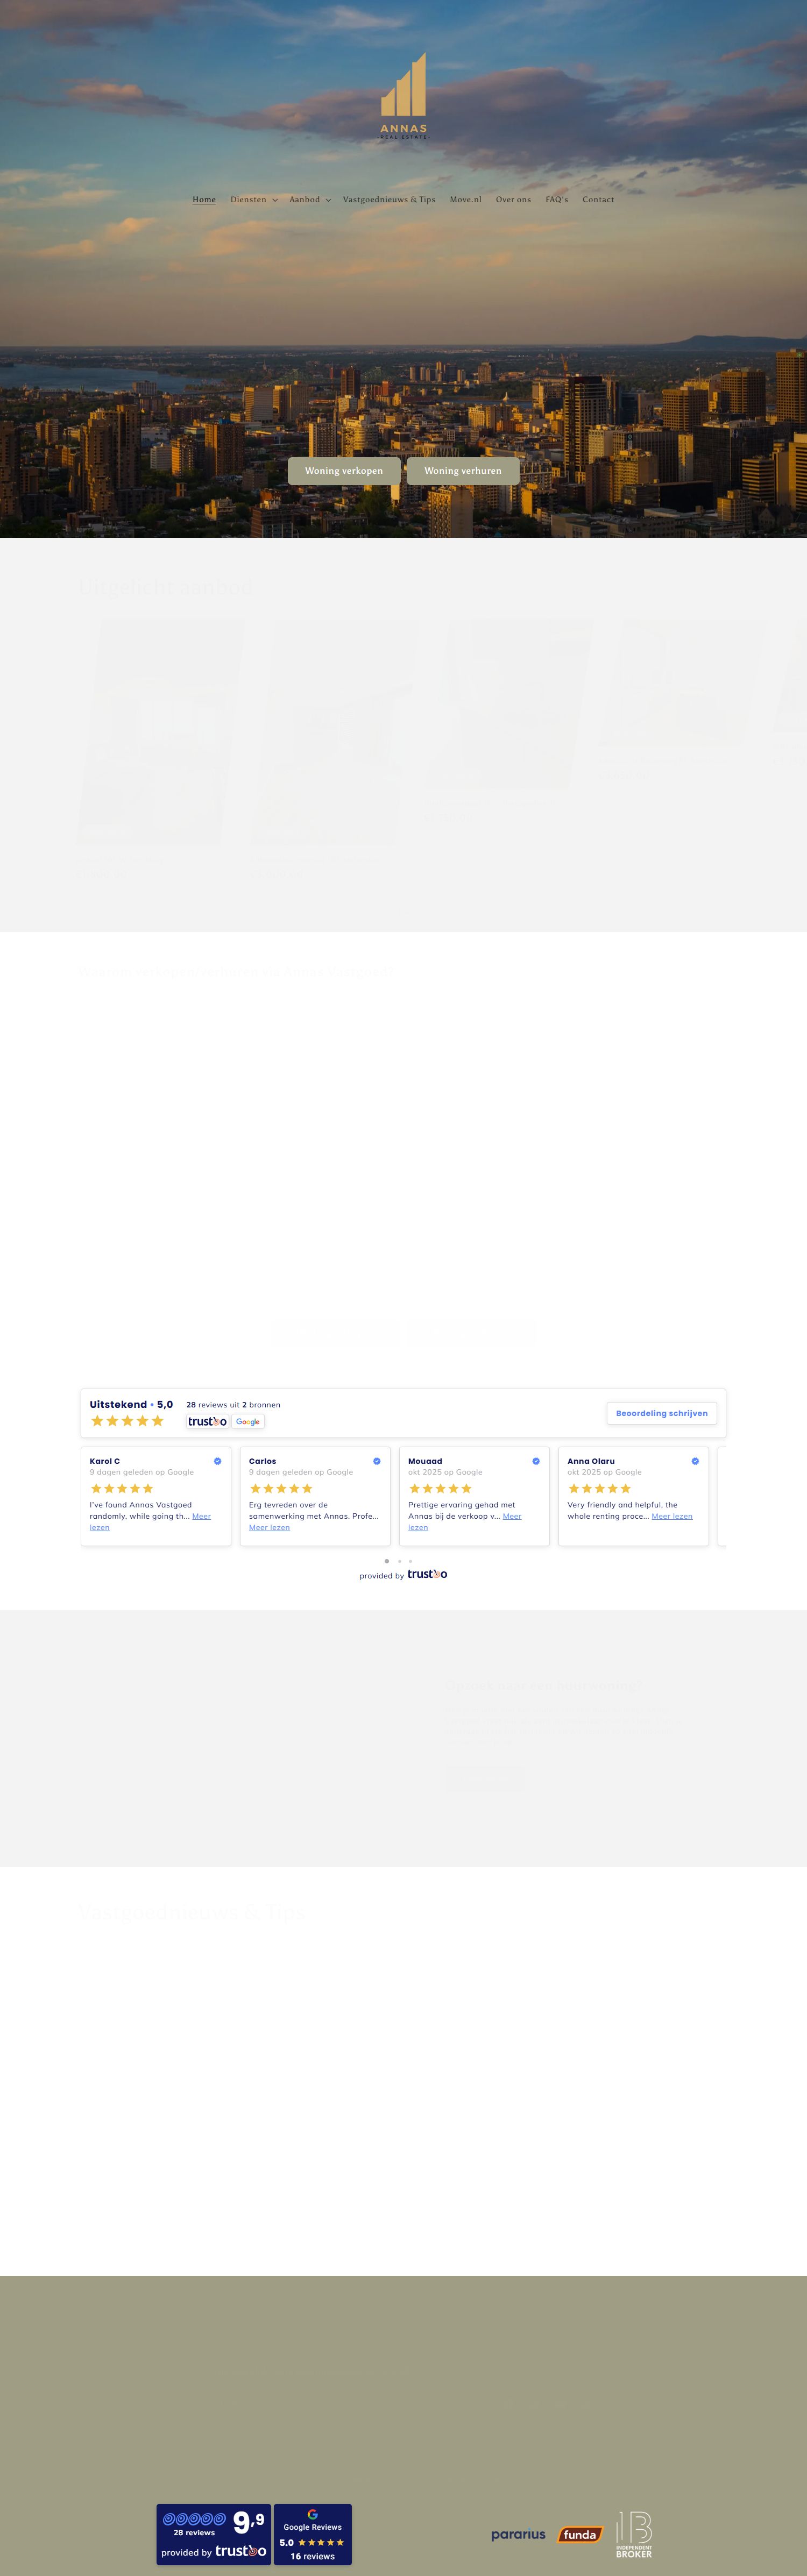The image size is (807, 2576).
Task: Go to Vastgoednieuws & Tips page
Action: tap(389, 200)
